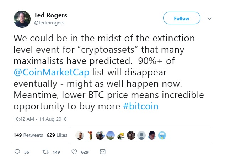The height and width of the screenshot is (163, 225).
Task: Open the tweet options chevron dropdown
Action: (x=209, y=18)
